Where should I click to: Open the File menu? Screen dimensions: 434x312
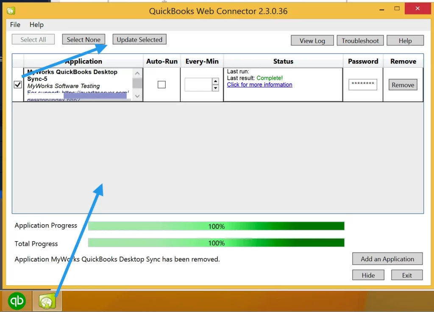coord(15,25)
